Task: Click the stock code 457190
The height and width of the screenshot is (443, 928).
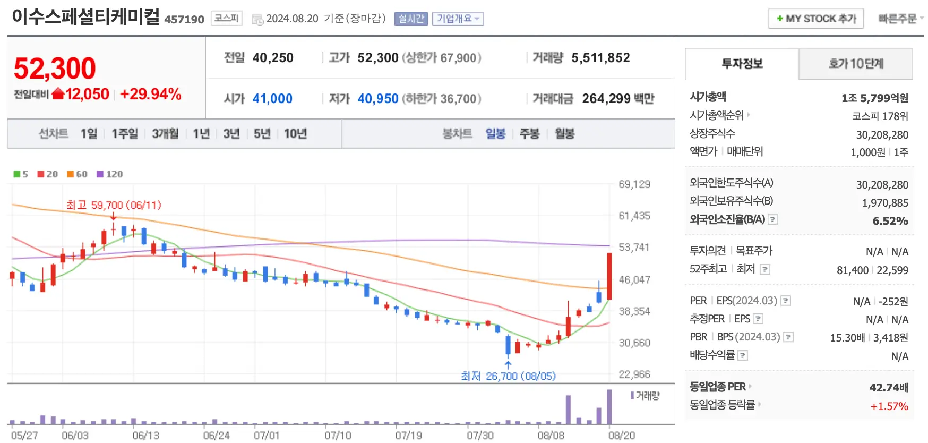Action: click(x=184, y=20)
